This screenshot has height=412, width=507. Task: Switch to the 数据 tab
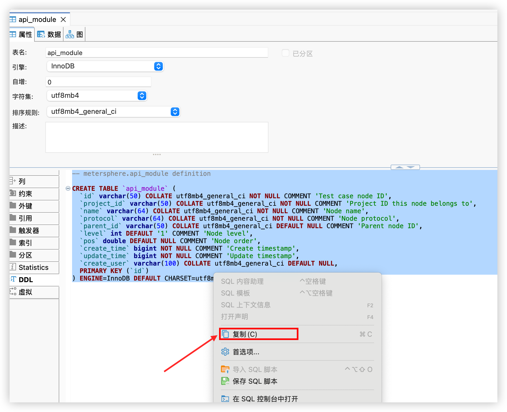49,34
